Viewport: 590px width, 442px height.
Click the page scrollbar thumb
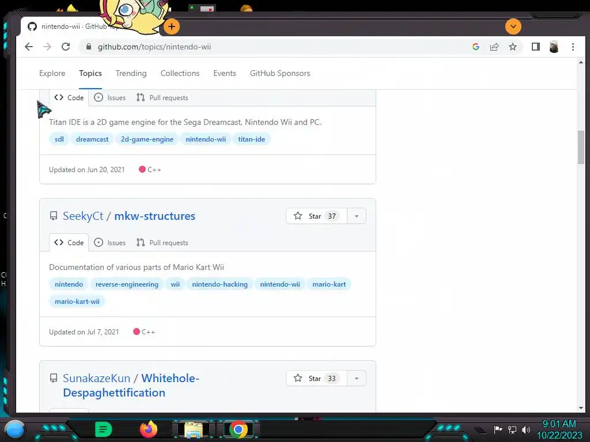pyautogui.click(x=581, y=147)
